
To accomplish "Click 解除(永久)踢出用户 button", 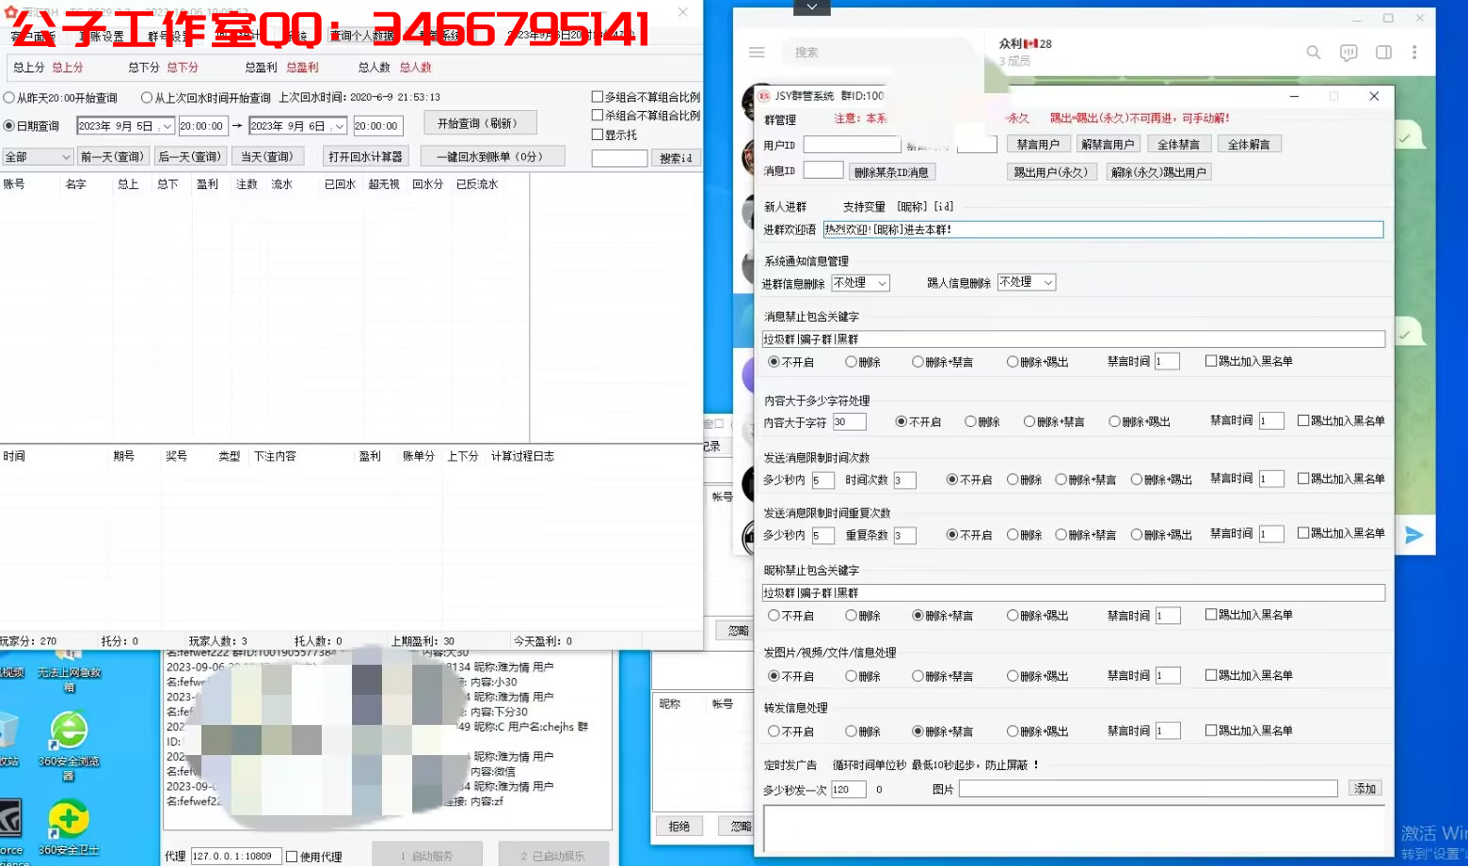I will [1157, 172].
